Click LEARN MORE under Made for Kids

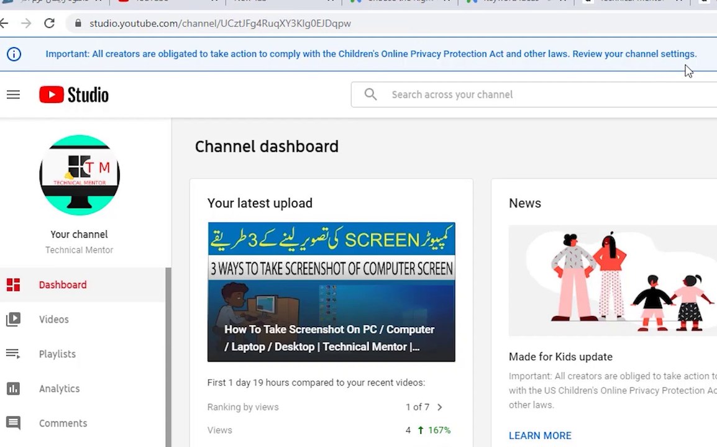[x=540, y=436]
